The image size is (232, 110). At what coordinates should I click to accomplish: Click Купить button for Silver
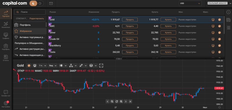[168, 33]
